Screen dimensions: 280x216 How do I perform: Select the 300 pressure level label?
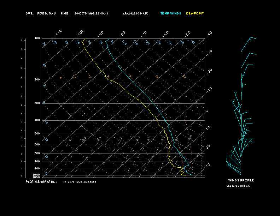pyautogui.click(x=37, y=103)
